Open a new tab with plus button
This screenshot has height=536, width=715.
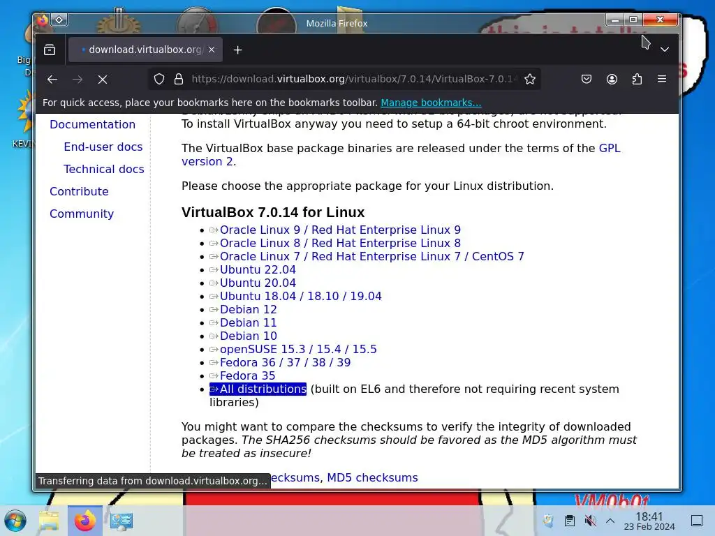[237, 50]
